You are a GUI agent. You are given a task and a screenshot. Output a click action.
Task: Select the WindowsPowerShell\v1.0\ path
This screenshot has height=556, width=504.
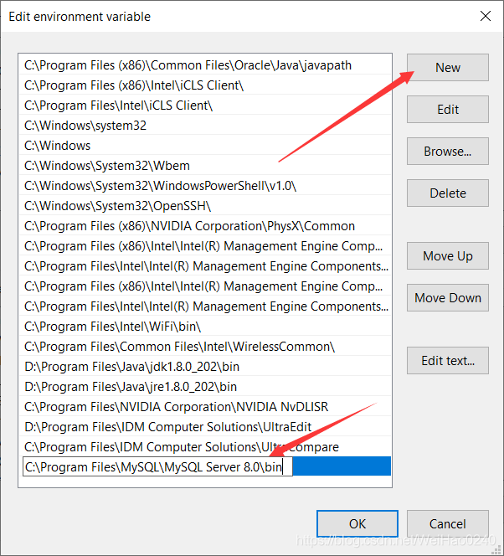click(205, 185)
